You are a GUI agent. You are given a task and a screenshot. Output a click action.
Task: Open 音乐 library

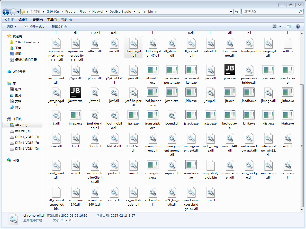(x=16, y=107)
